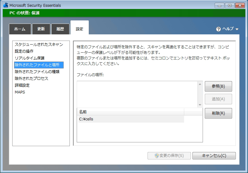Open 詳細設定 settings page
Image resolution: width=248 pixels, height=173 pixels.
[22, 85]
